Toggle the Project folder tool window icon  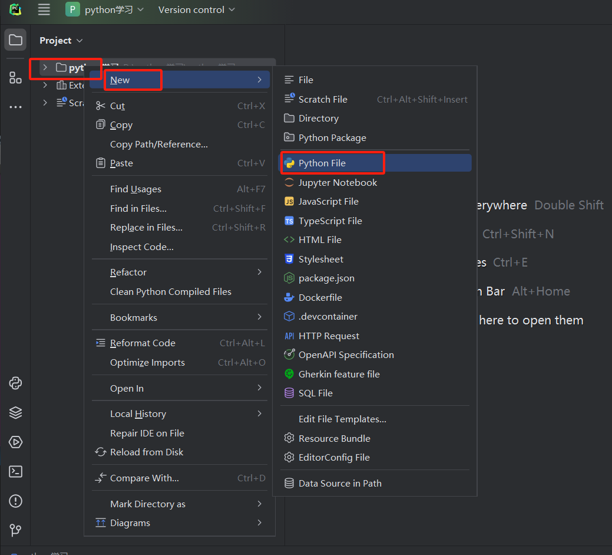[x=16, y=40]
